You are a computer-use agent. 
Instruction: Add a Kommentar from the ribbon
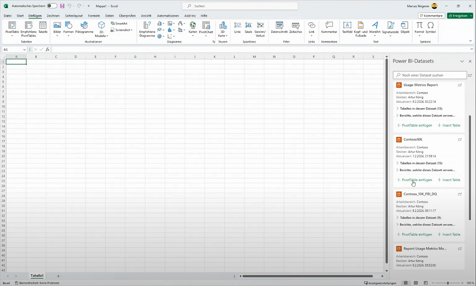329,27
